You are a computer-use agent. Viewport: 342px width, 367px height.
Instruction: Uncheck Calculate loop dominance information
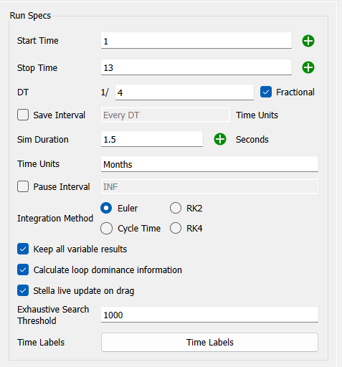tap(23, 270)
